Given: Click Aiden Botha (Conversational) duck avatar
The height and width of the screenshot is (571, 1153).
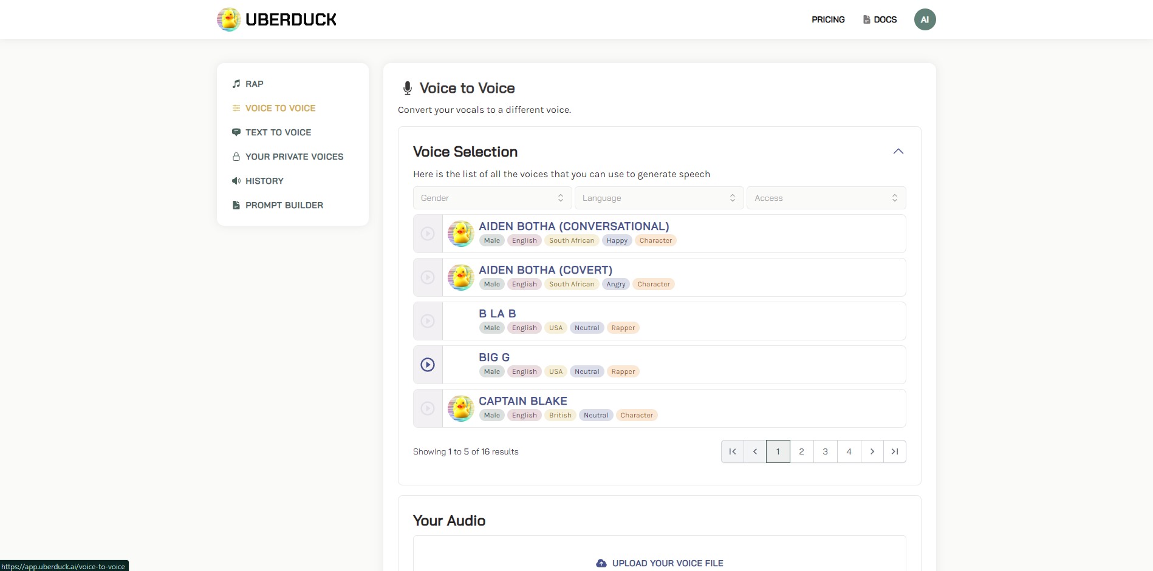Looking at the screenshot, I should (x=461, y=234).
